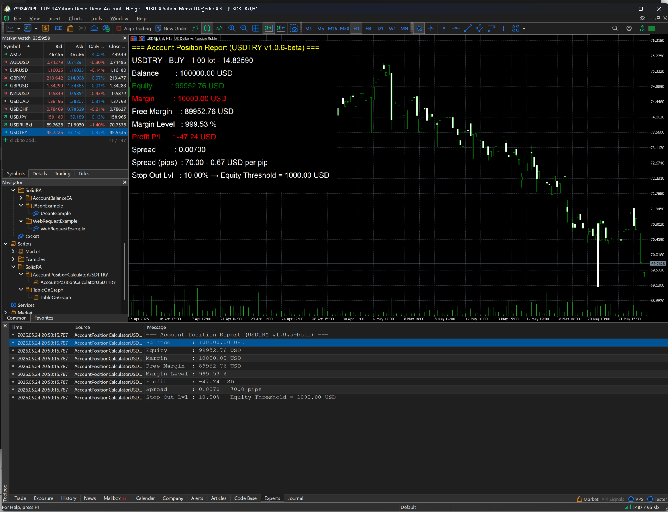
Task: Zoom out on the chart
Action: coord(244,28)
